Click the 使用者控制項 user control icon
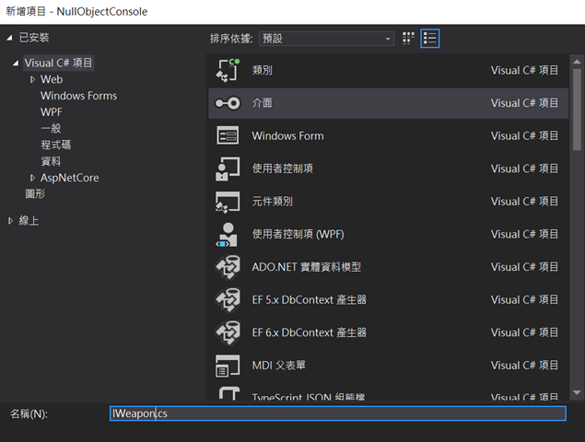Viewport: 585px width, 442px height. click(x=228, y=169)
